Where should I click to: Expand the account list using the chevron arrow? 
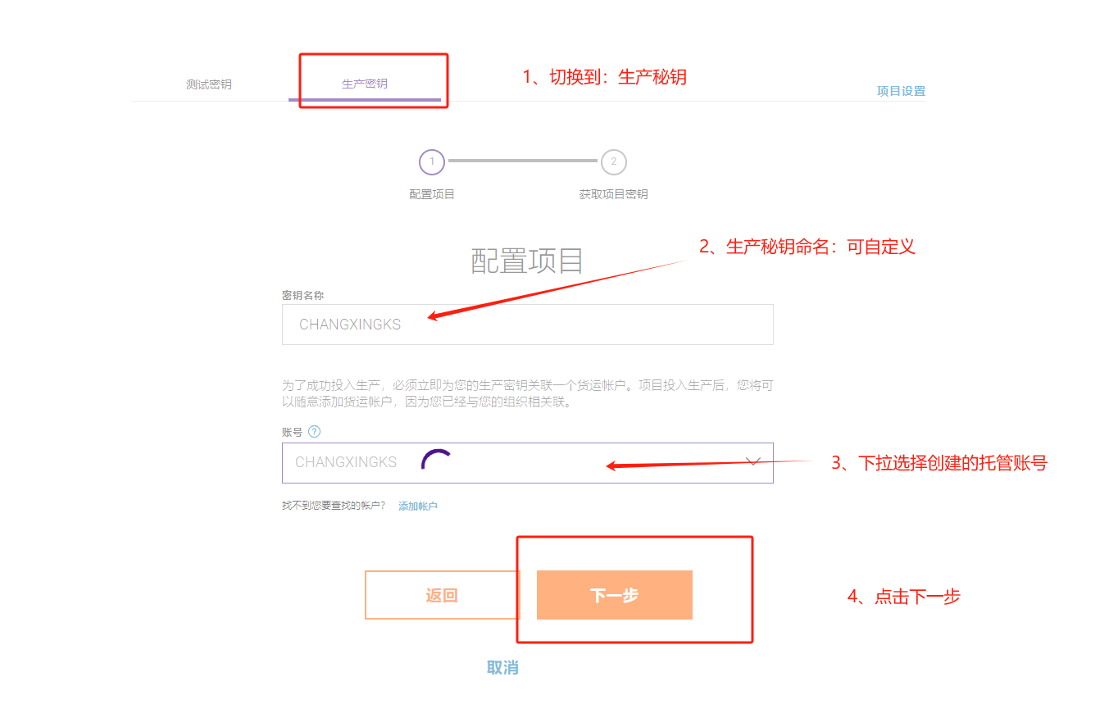(x=754, y=462)
